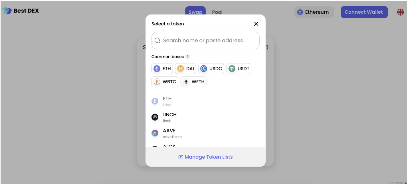Click the Connect Wallet button
This screenshot has height=186, width=408.
364,12
